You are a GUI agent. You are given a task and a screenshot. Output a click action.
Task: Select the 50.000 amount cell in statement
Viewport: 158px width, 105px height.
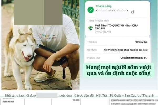(76, 100)
